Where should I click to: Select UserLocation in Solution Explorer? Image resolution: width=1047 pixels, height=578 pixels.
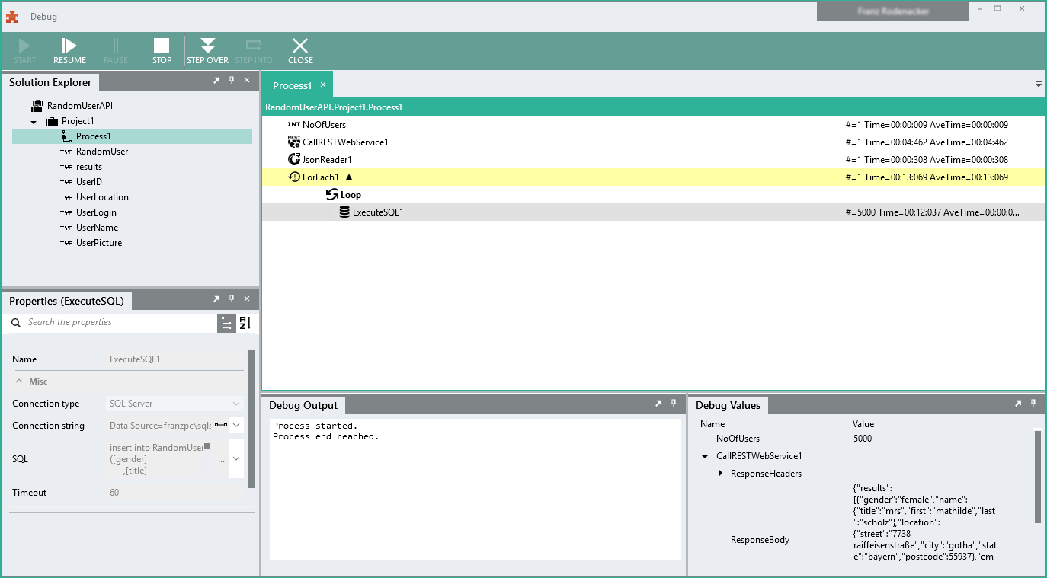pyautogui.click(x=102, y=197)
